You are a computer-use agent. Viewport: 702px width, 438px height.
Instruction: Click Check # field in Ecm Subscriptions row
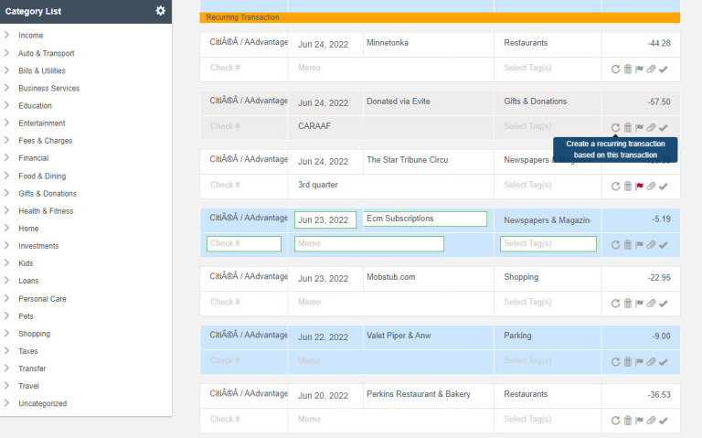[x=244, y=243]
